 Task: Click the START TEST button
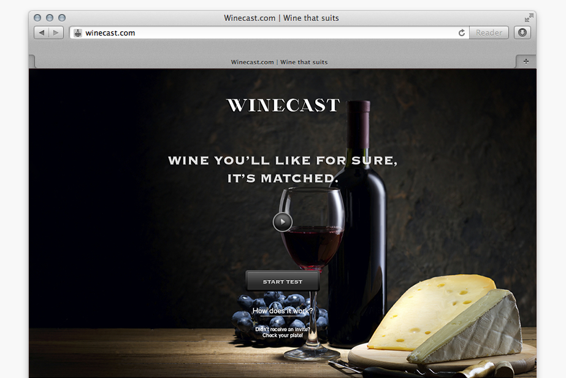(x=283, y=281)
